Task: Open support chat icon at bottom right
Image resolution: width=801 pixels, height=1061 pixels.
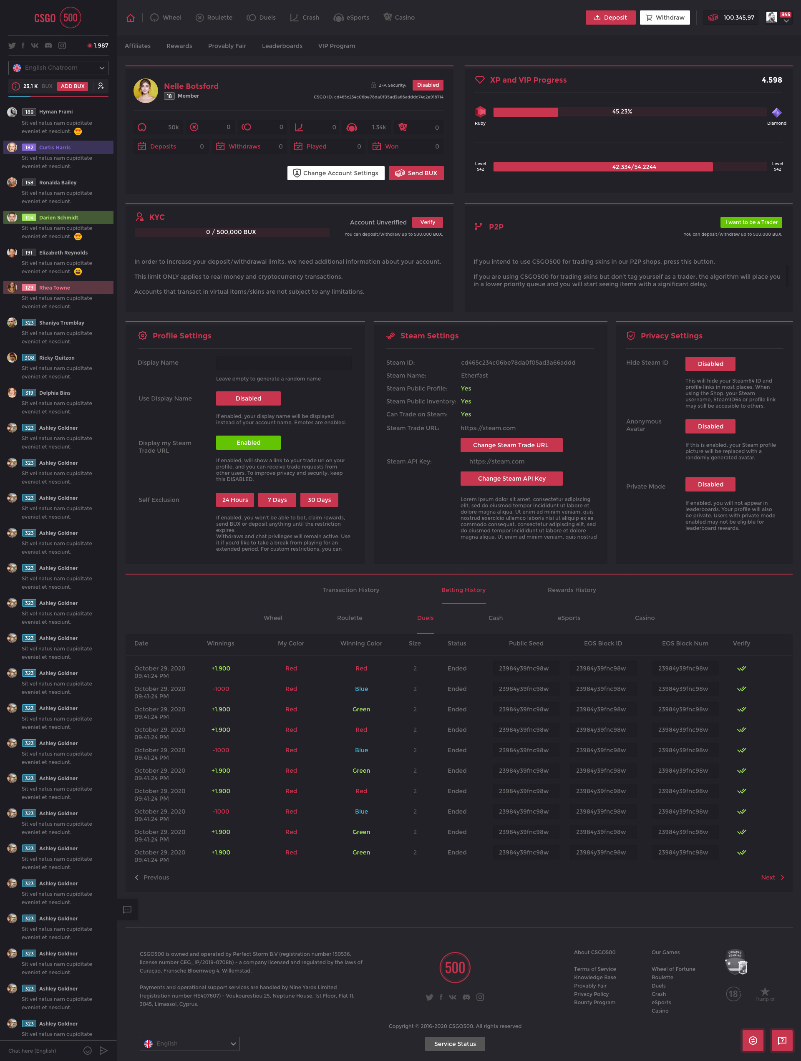Action: pos(782,1041)
